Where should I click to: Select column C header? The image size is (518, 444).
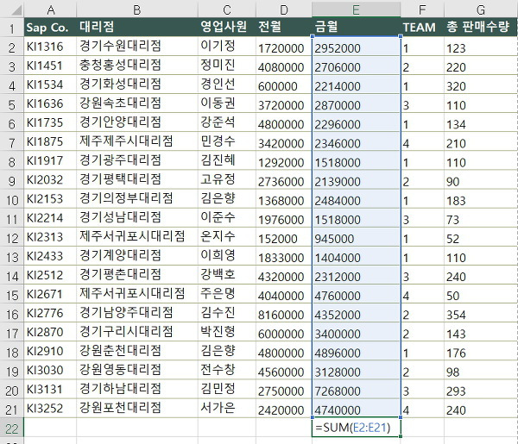(x=227, y=9)
